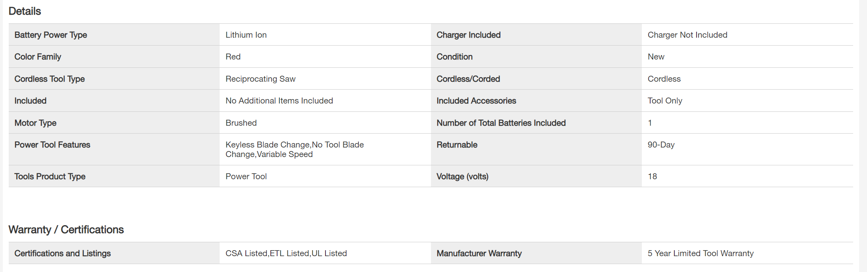This screenshot has width=867, height=272.
Task: Click the Battery Power Type label
Action: tap(51, 35)
